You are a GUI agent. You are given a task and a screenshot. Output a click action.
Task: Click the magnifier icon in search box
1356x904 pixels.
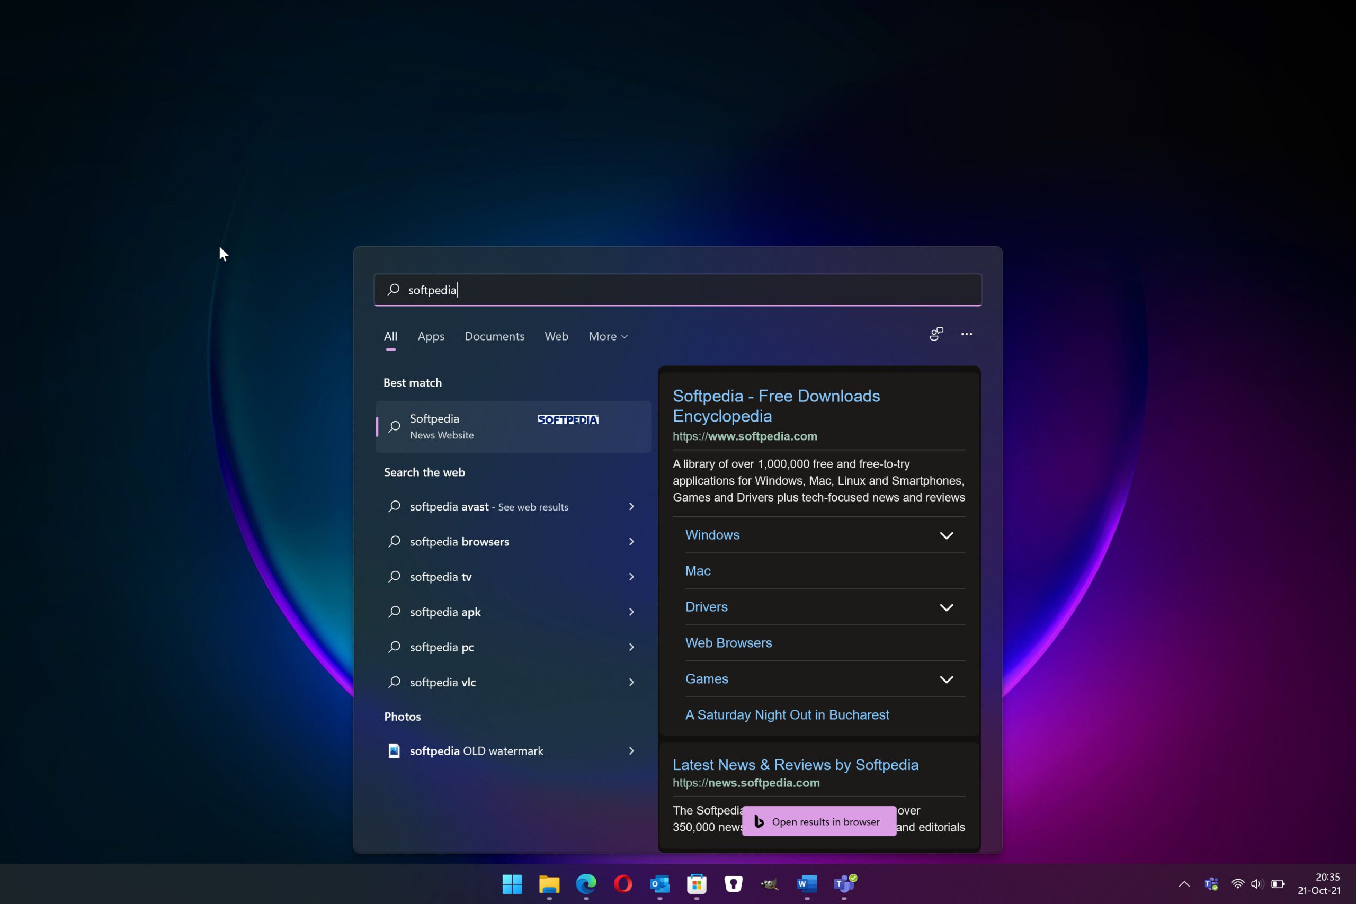[x=394, y=290]
